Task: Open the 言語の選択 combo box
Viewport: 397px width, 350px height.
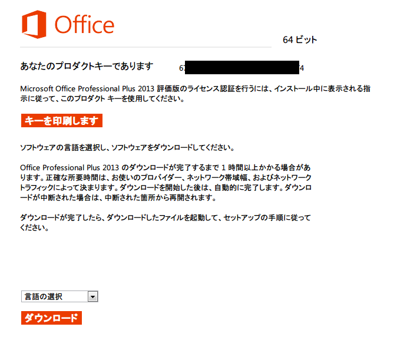Action: pos(59,296)
